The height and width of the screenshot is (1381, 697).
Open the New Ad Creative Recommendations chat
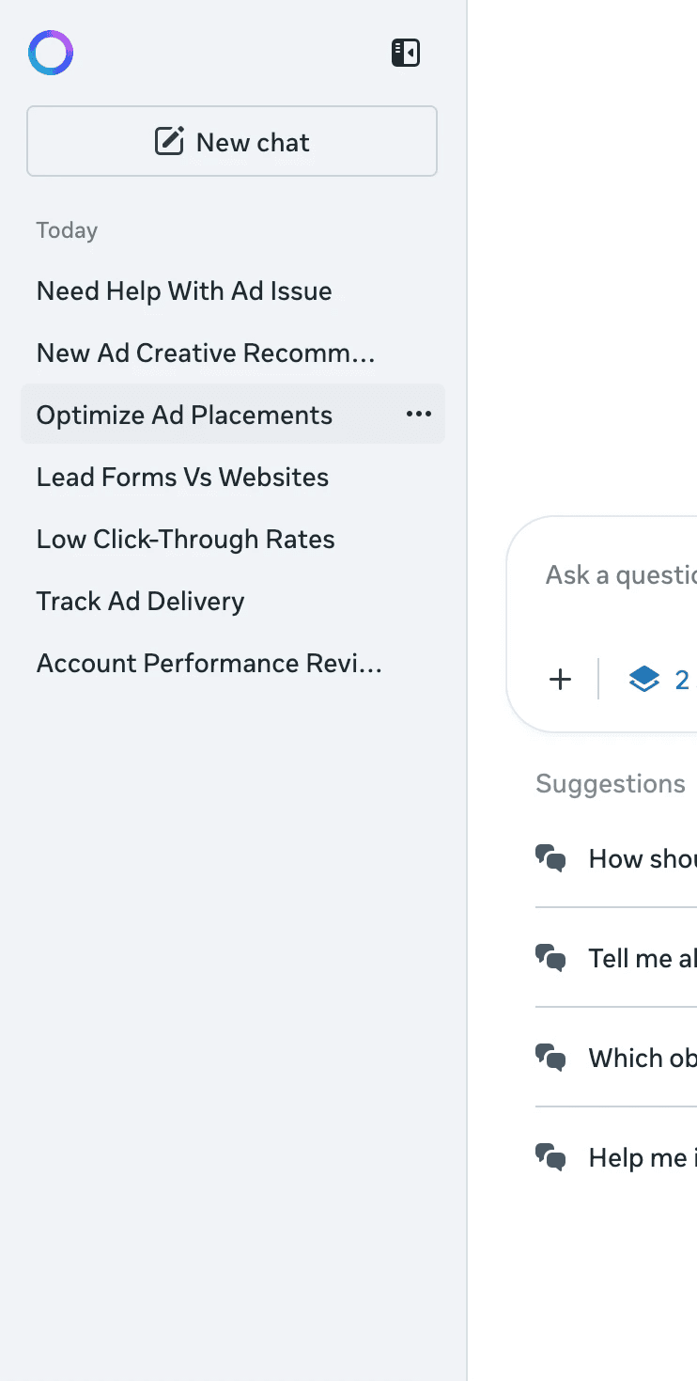tap(206, 353)
